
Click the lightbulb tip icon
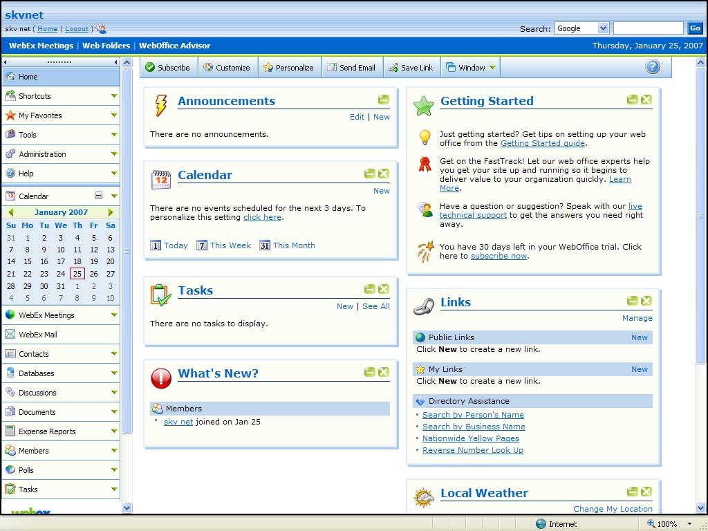pyautogui.click(x=425, y=138)
